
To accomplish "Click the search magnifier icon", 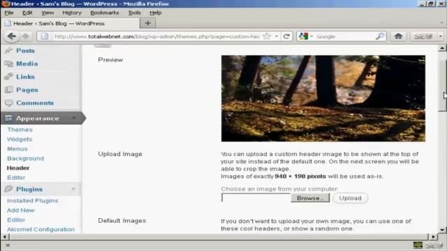I will pyautogui.click(x=380, y=36).
